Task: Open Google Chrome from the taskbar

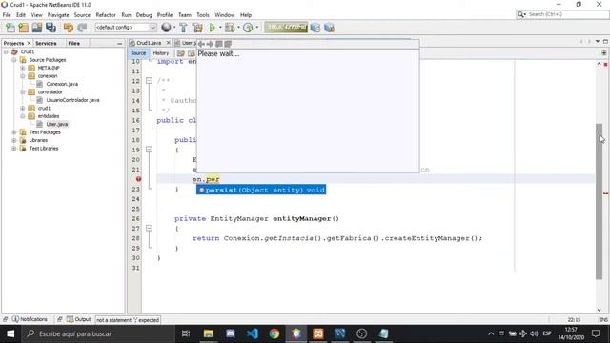Action: 274,333
